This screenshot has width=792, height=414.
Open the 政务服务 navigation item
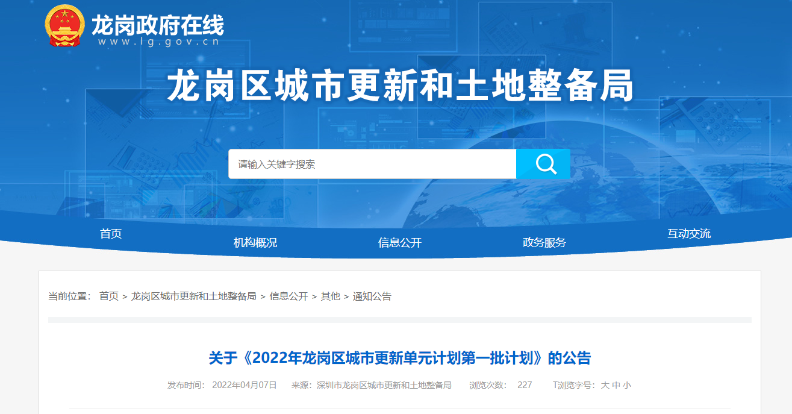click(x=544, y=243)
